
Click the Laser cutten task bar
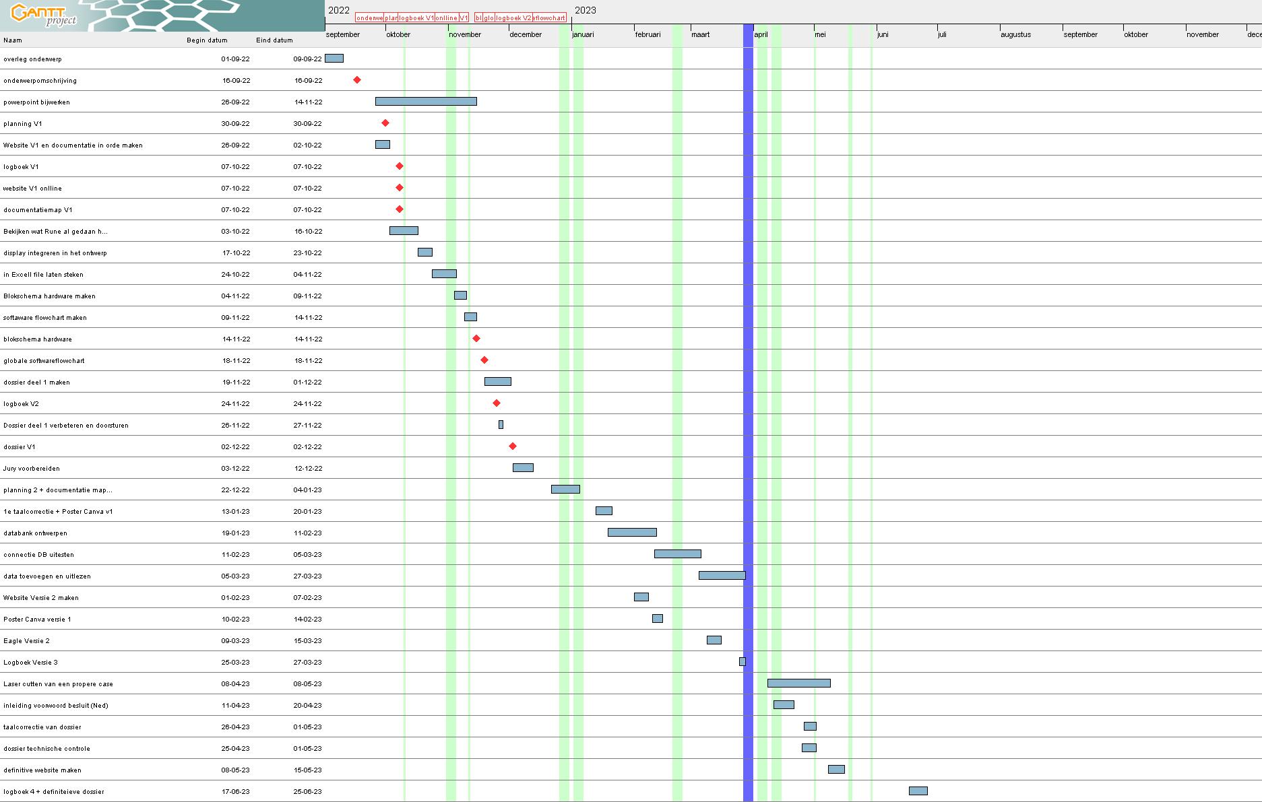click(x=798, y=683)
